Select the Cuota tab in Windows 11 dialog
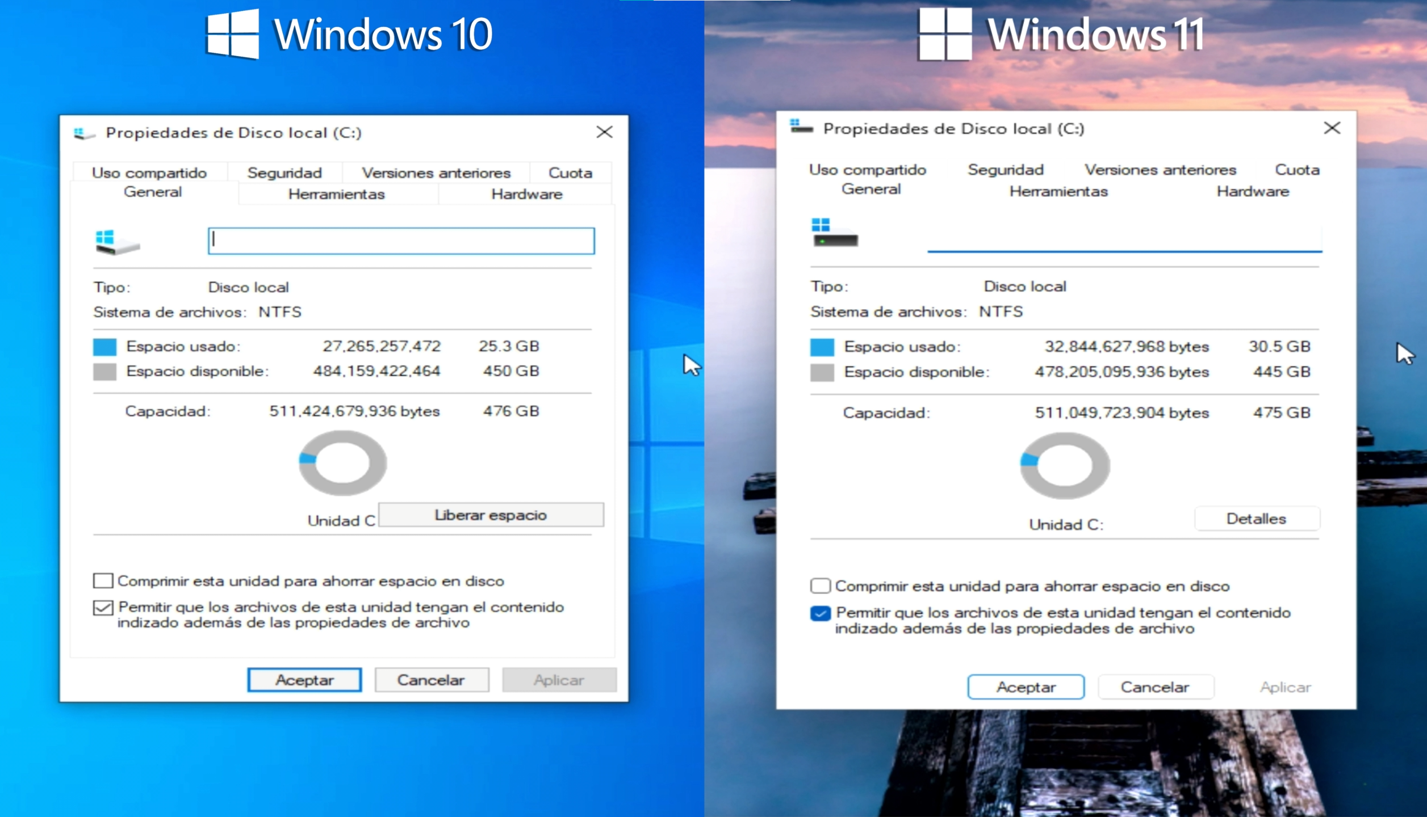 1297,170
